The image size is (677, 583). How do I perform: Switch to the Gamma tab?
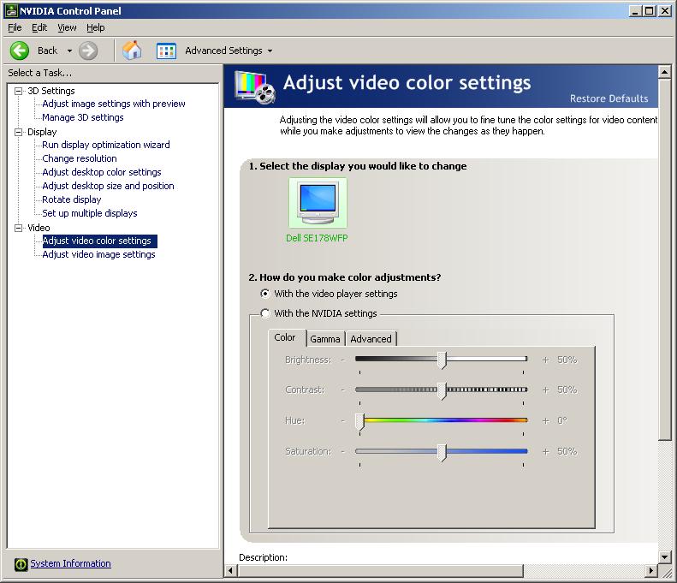[325, 339]
